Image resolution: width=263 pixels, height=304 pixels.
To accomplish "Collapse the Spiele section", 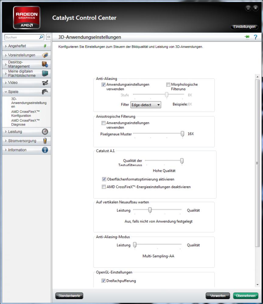I will (26, 92).
